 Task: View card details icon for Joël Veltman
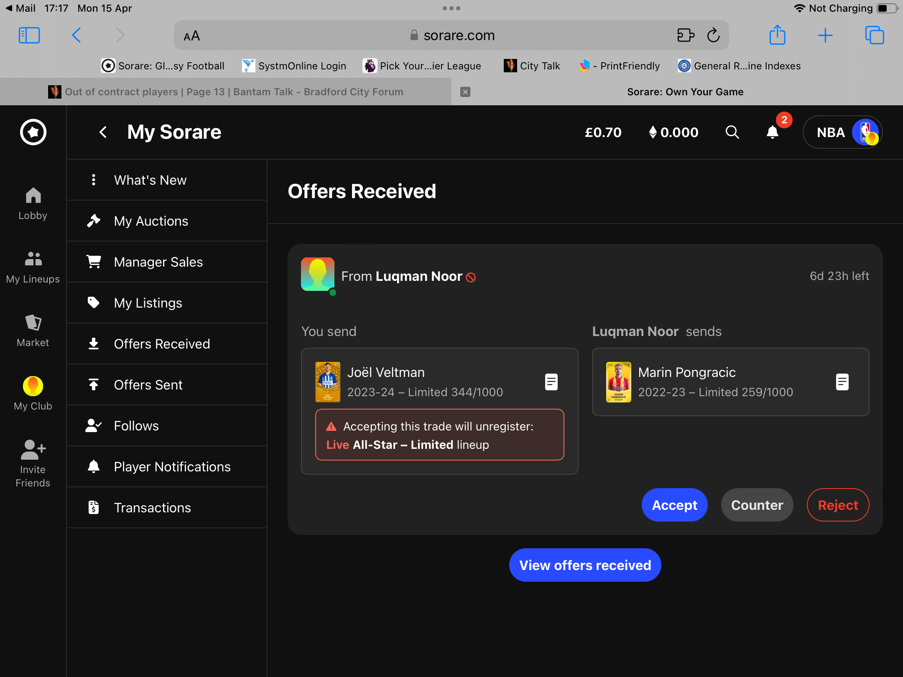(551, 382)
